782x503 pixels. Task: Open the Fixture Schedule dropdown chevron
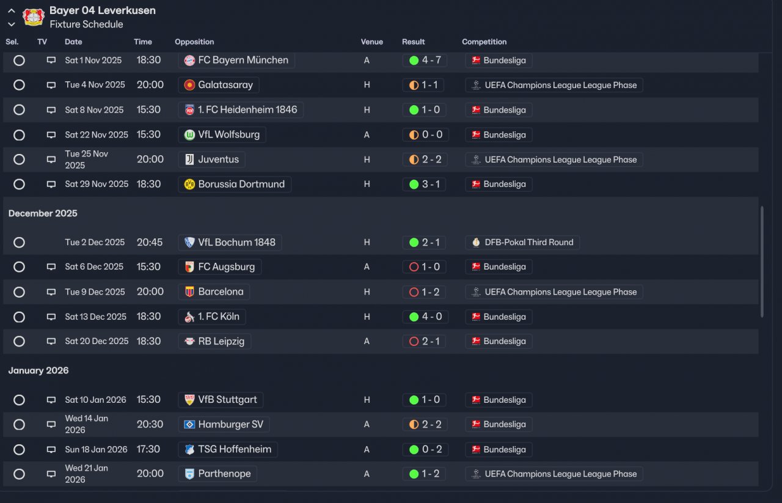[x=12, y=24]
